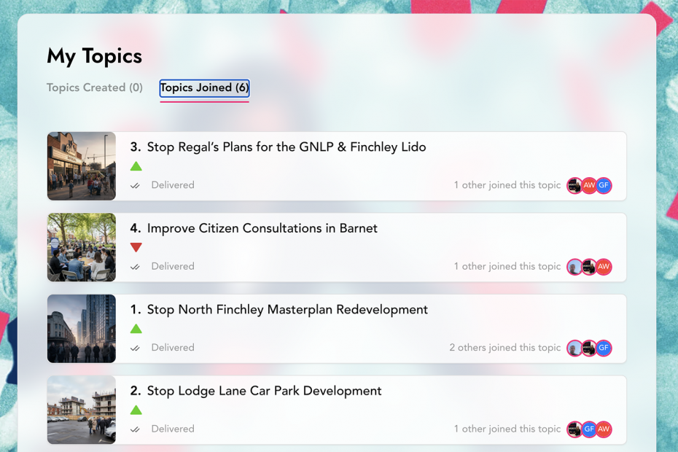Switch to the Topics Created tab
The image size is (678, 452).
tap(94, 87)
